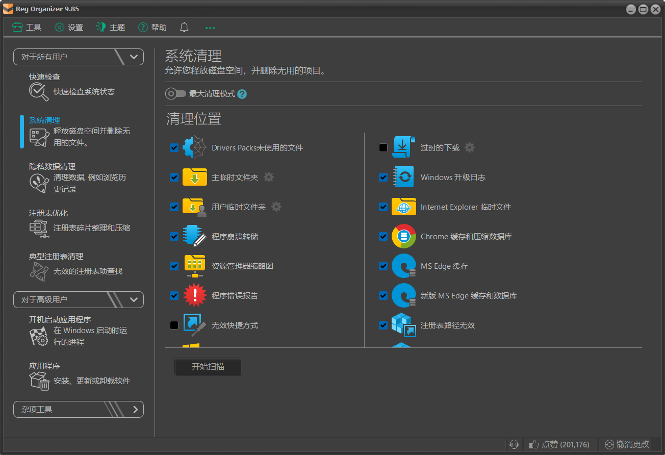
Task: Uncheck the 注册表路径无效 checkbox
Action: click(383, 325)
